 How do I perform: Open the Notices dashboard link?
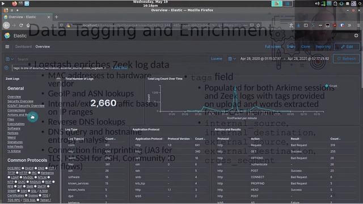[x=12, y=133]
